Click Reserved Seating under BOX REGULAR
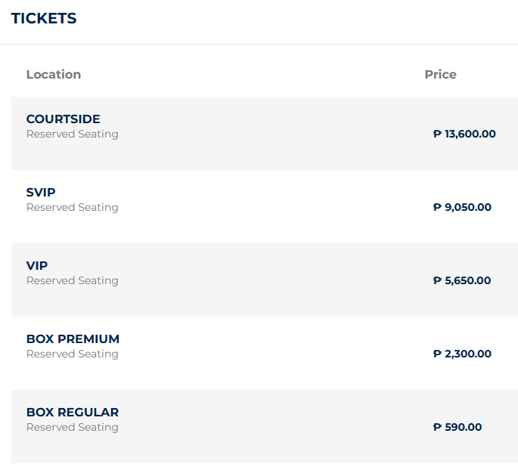 coord(73,427)
